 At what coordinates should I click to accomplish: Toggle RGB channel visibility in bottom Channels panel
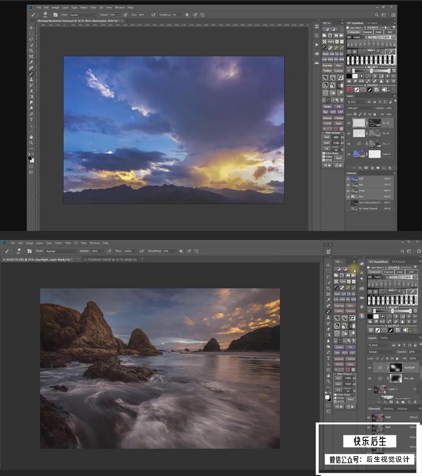click(369, 417)
